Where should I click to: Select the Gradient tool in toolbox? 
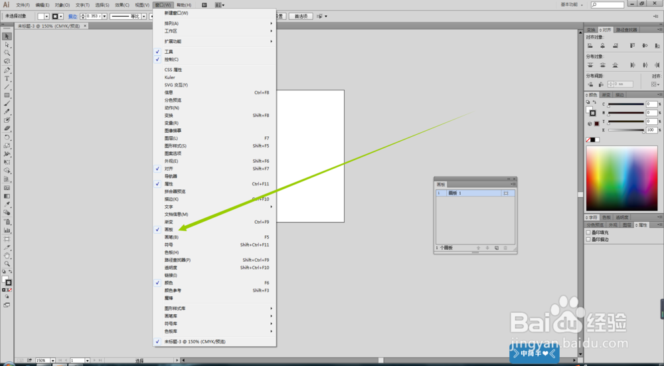[x=7, y=196]
